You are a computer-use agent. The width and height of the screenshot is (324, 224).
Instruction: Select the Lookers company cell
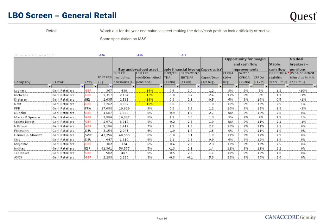(x=32, y=90)
